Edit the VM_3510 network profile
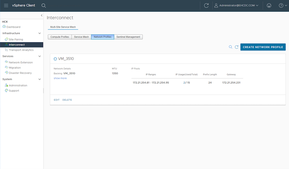Viewport: 289px width, 169px height. coord(56,100)
